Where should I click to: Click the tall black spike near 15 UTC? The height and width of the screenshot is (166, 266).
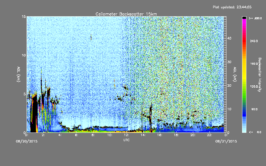[x=151, y=118]
